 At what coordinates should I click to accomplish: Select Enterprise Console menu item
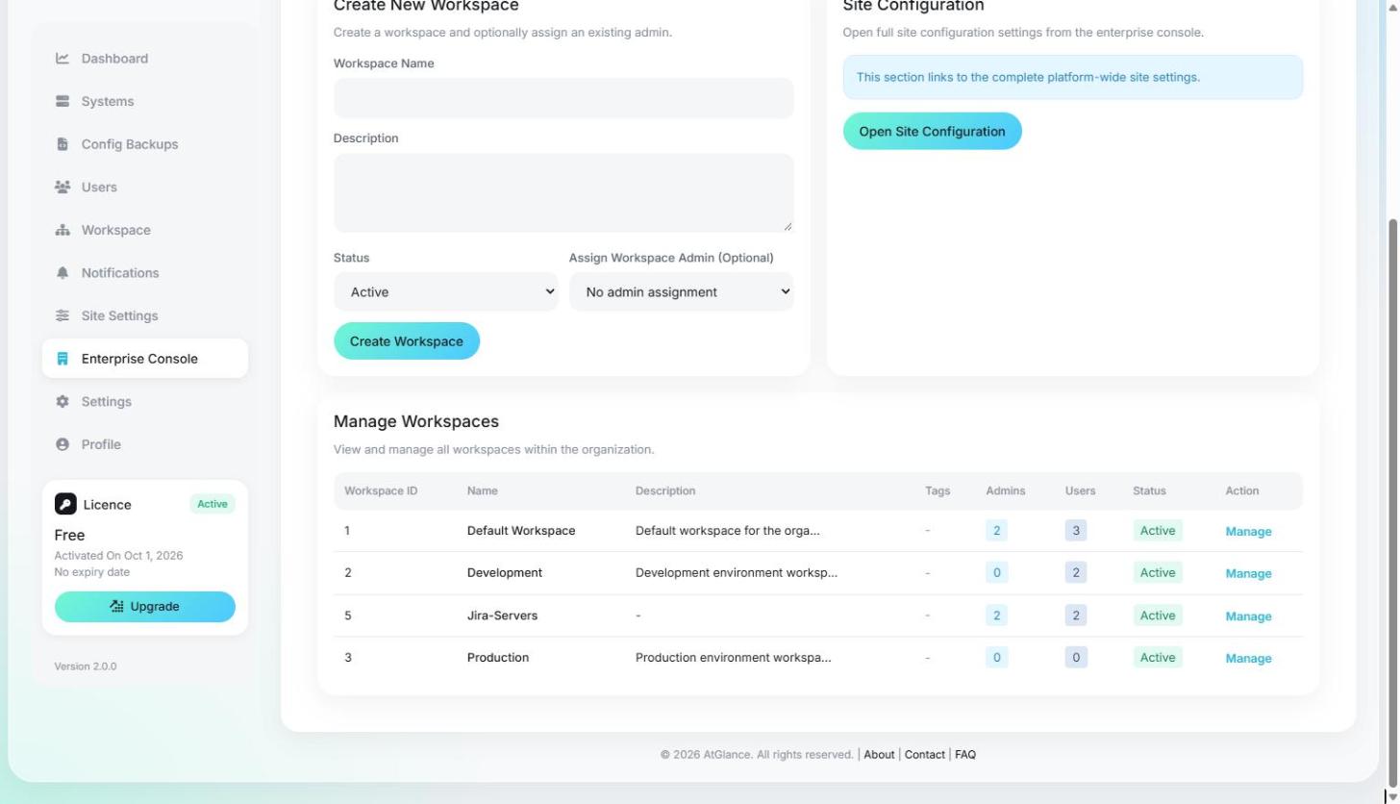pyautogui.click(x=144, y=359)
